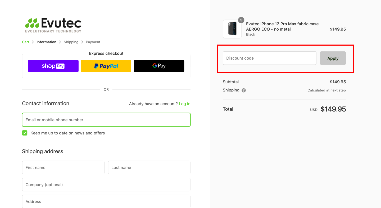Viewport: 381px width, 208px height.
Task: Pay with Google Pay express button
Action: click(x=159, y=66)
